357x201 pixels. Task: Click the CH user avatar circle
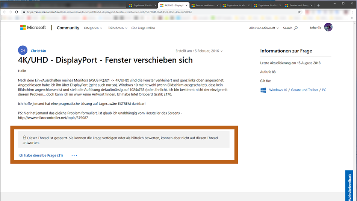[23, 51]
